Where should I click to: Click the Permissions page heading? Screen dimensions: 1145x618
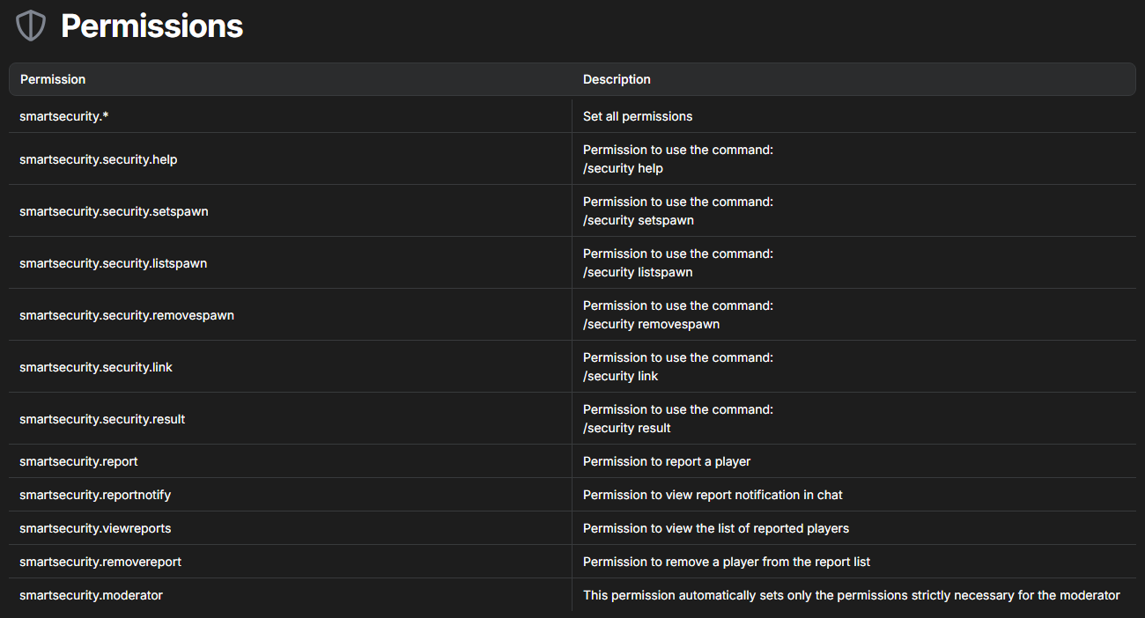[151, 26]
